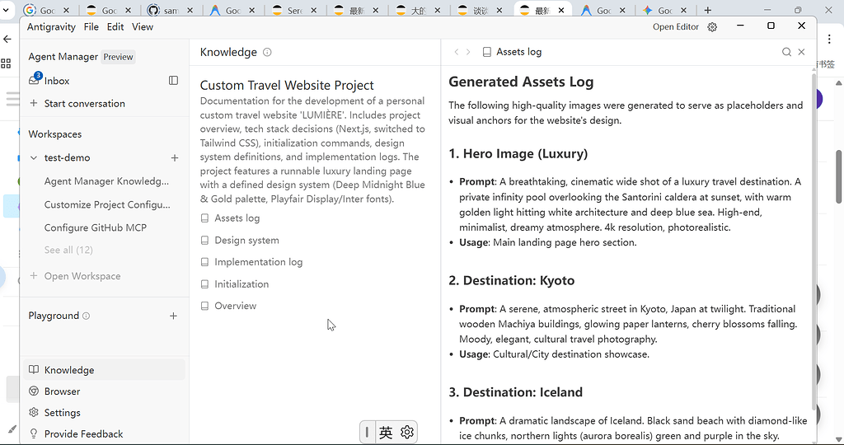Click the plus icon before Start conversation
This screenshot has height=445, width=844.
click(x=34, y=103)
